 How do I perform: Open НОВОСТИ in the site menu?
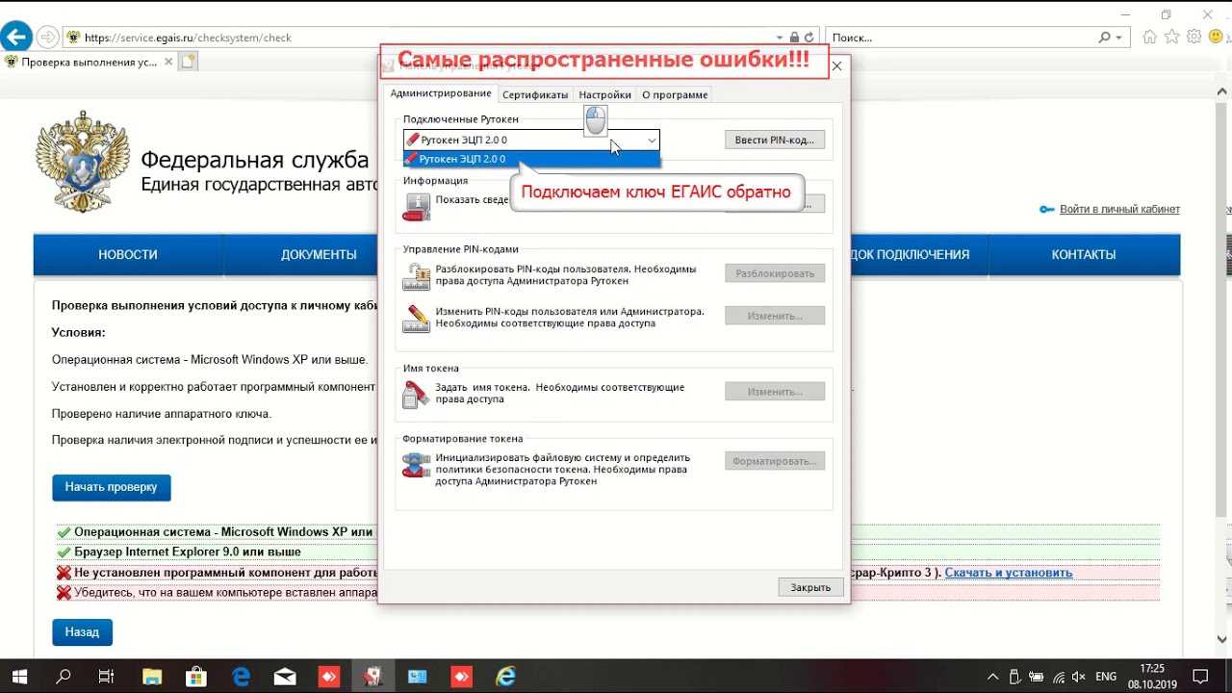(x=128, y=255)
